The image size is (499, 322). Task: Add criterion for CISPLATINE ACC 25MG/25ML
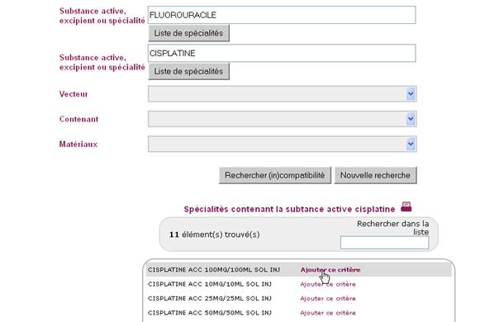[328, 298]
